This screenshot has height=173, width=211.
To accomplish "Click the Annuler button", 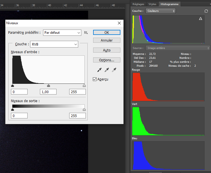I will pos(107,40).
